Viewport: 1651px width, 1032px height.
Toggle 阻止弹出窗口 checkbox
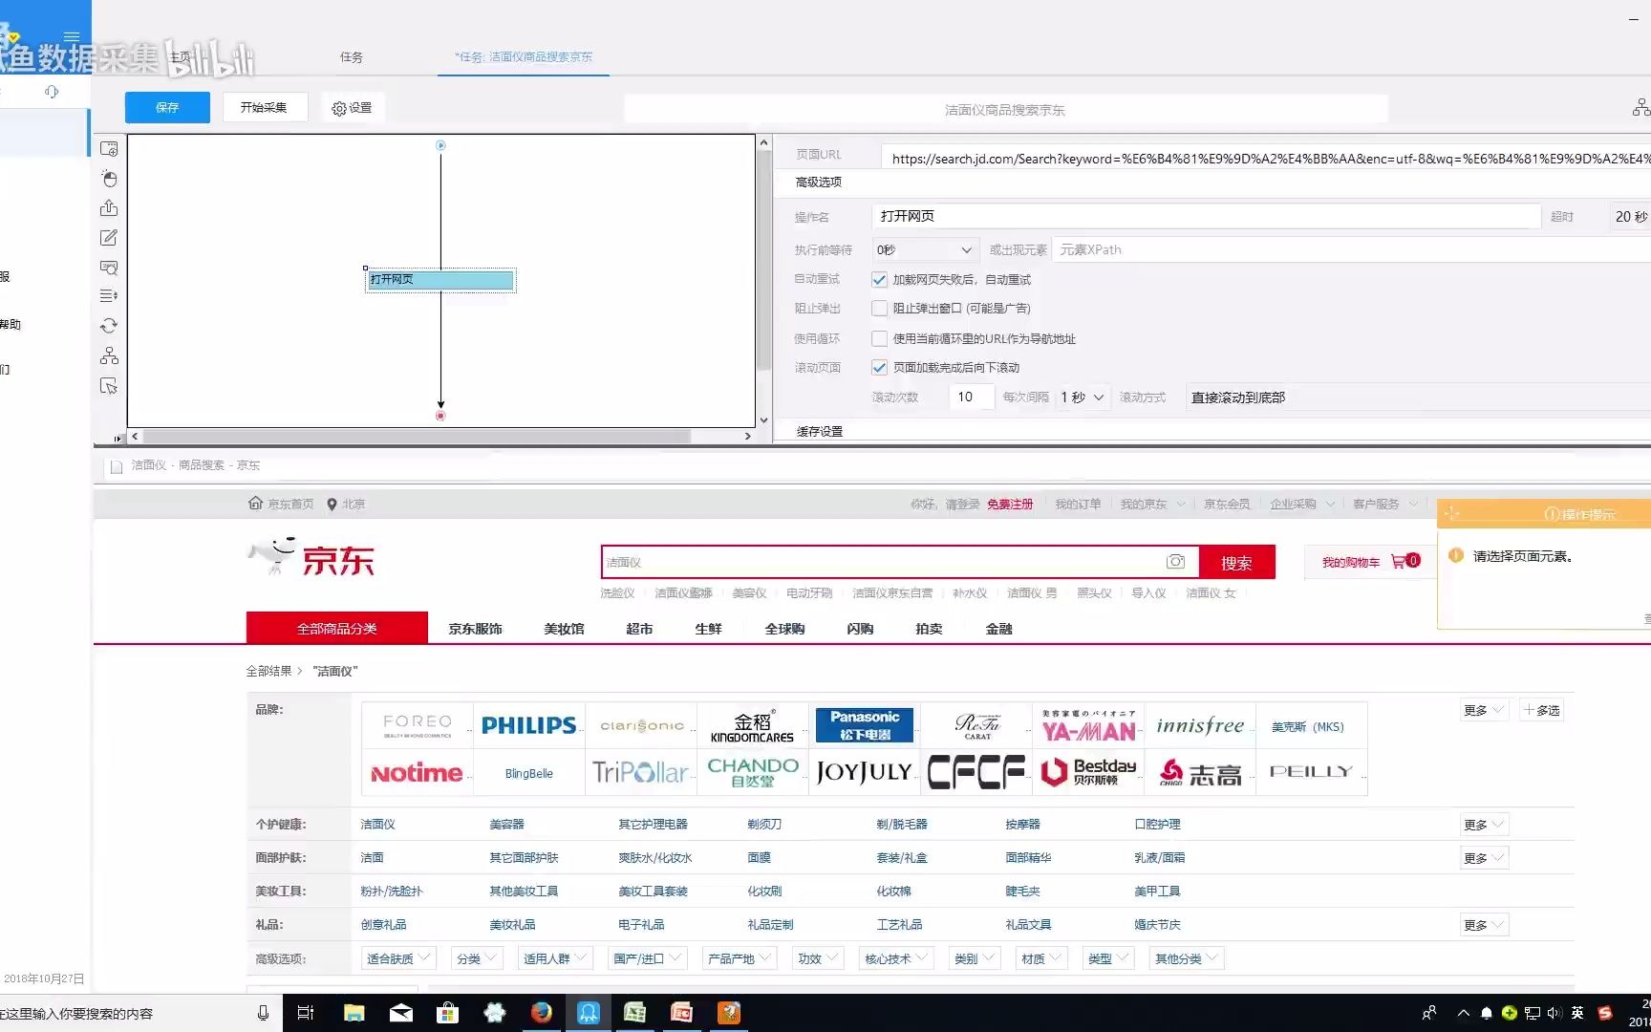coord(879,309)
